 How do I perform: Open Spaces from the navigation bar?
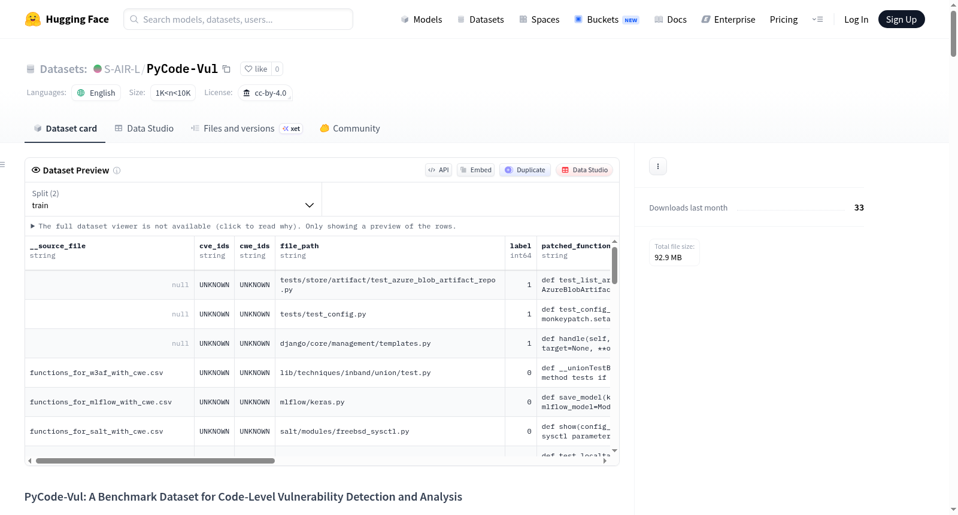pyautogui.click(x=539, y=19)
